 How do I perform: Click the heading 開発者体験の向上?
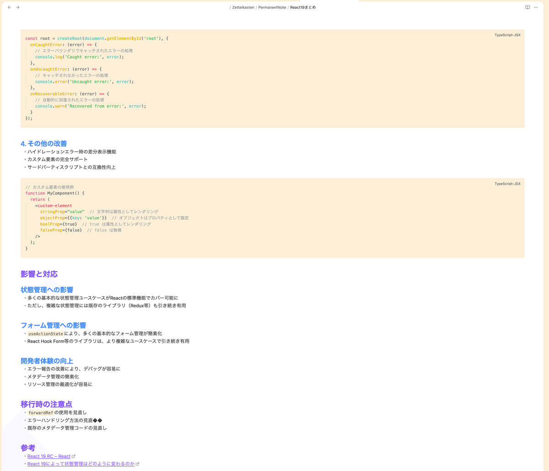coord(47,361)
